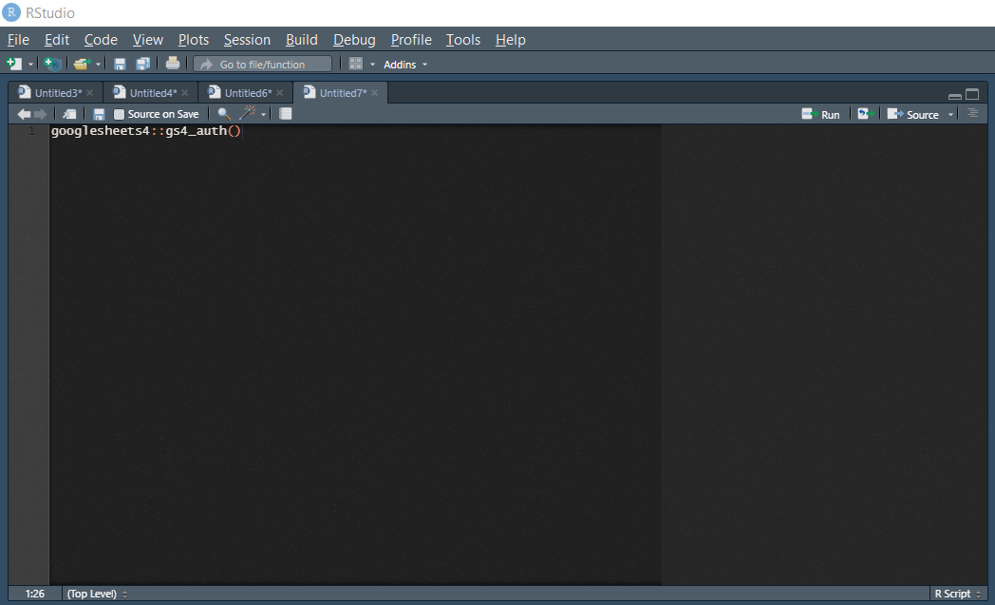Image resolution: width=995 pixels, height=605 pixels.
Task: Print the current file
Action: (172, 63)
